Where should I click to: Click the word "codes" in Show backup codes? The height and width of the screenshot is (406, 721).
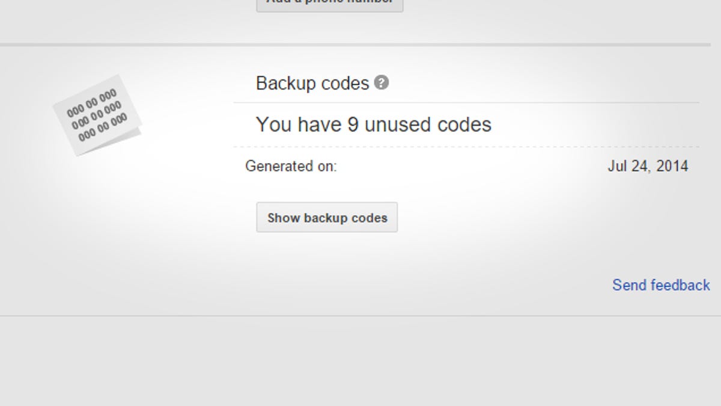[x=371, y=218]
